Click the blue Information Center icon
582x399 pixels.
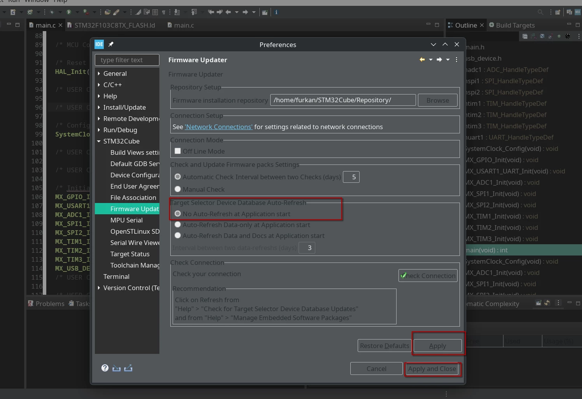click(276, 12)
